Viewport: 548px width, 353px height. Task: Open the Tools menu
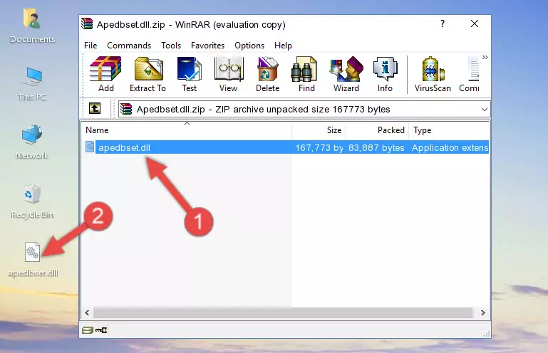pyautogui.click(x=171, y=46)
